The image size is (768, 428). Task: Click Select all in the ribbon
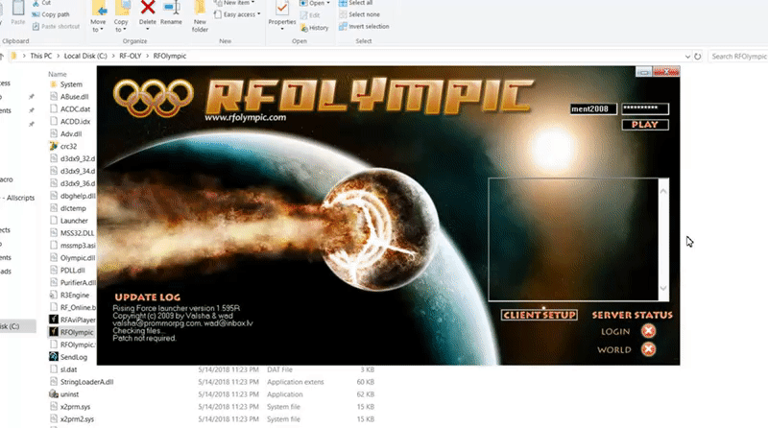(356, 3)
